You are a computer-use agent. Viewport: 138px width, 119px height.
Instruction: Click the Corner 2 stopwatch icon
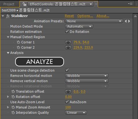18,47
